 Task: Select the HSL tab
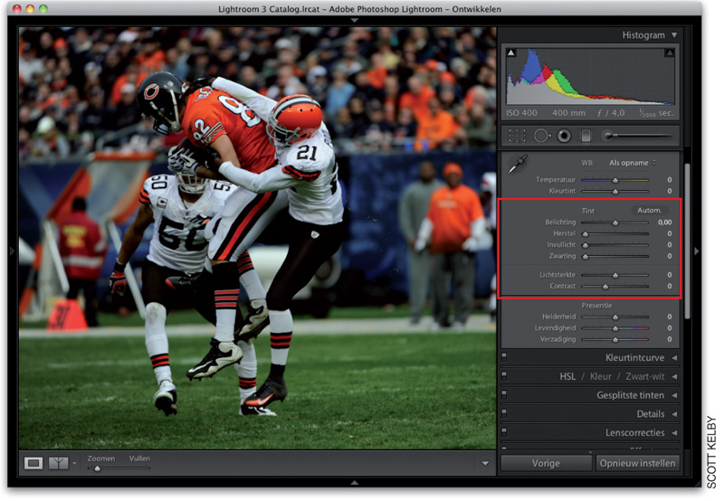coord(567,376)
